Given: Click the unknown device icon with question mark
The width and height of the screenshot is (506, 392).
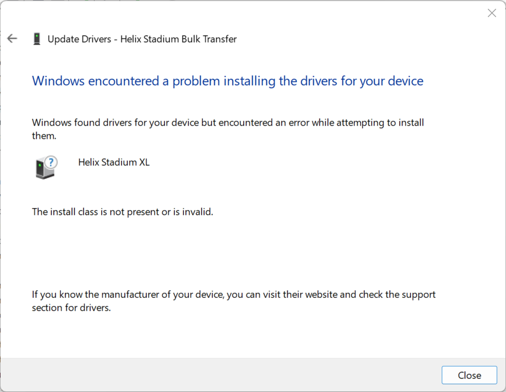Looking at the screenshot, I should click(x=45, y=167).
